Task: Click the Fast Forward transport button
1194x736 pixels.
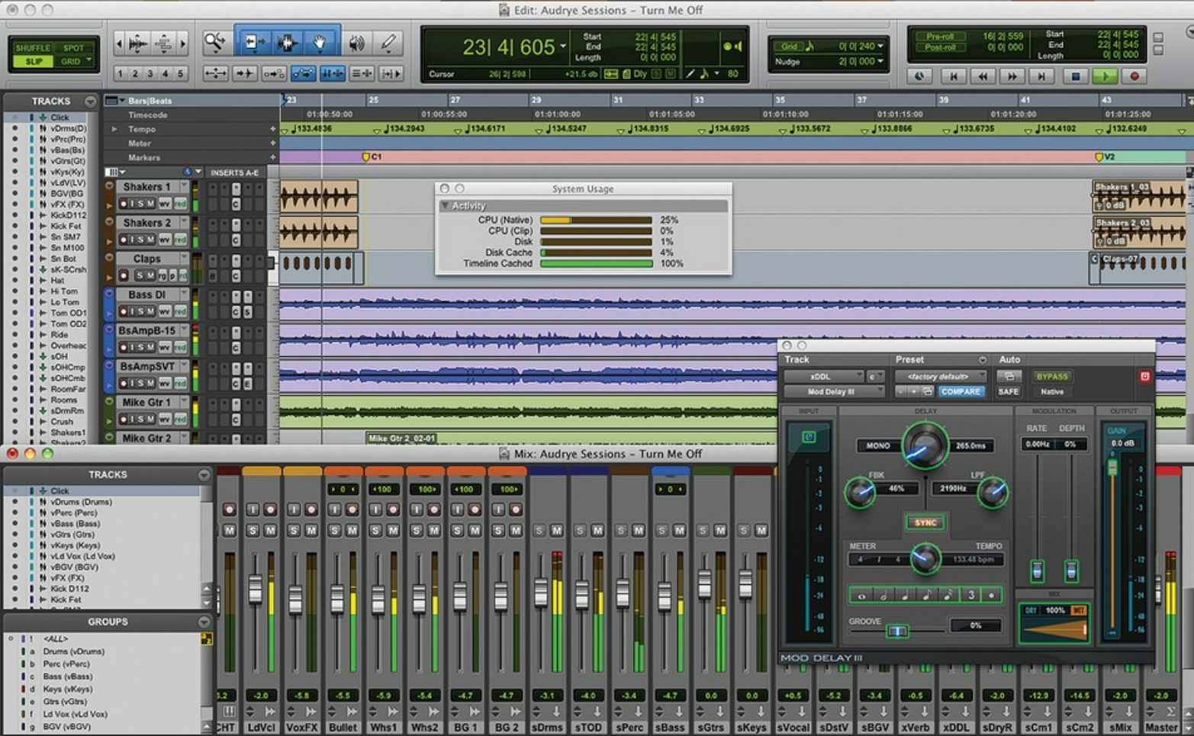Action: (1012, 76)
